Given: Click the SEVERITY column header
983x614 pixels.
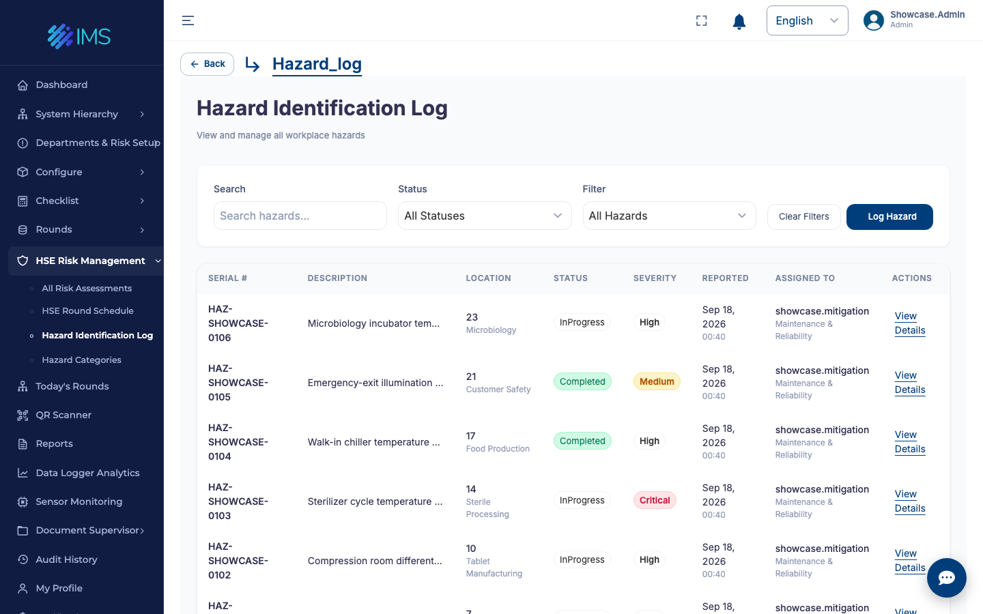Looking at the screenshot, I should click(655, 278).
